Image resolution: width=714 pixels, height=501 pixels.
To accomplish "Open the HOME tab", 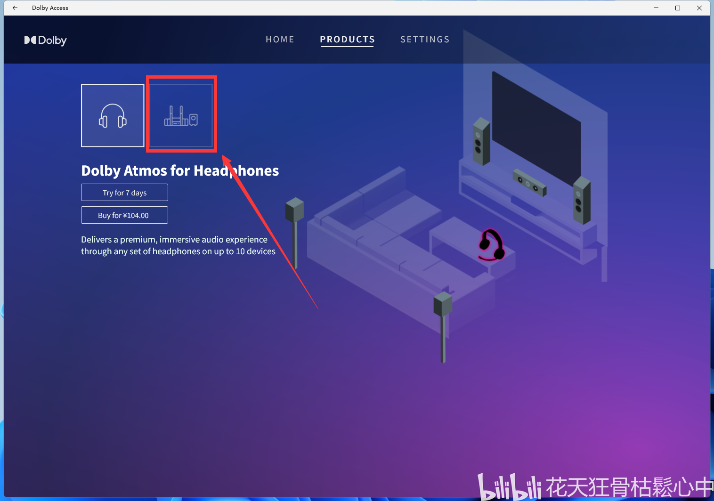I will [x=280, y=40].
